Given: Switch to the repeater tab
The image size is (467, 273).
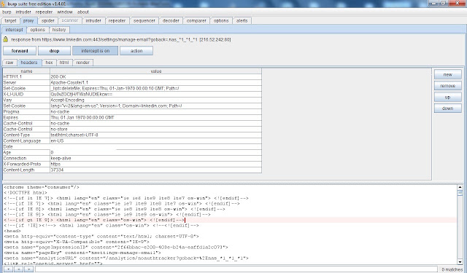Looking at the screenshot, I should (117, 21).
